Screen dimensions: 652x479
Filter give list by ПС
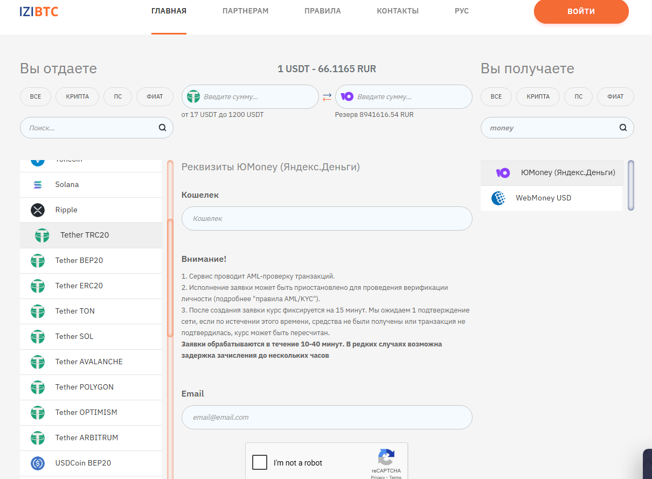(118, 97)
